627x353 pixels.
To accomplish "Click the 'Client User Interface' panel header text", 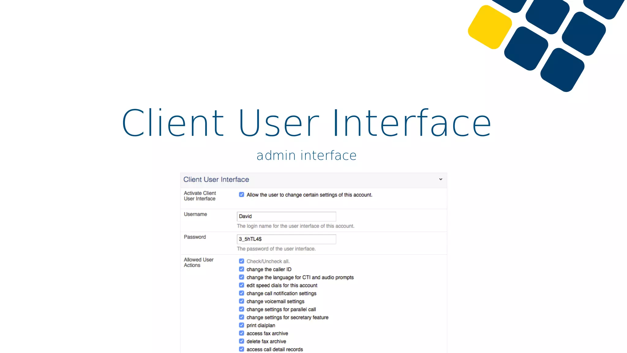I will pos(216,180).
